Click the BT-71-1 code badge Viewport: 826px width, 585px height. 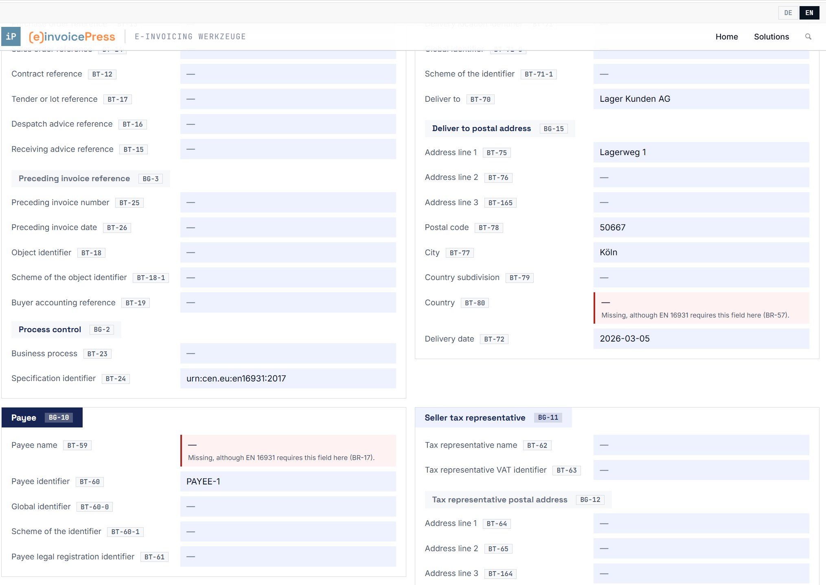539,74
